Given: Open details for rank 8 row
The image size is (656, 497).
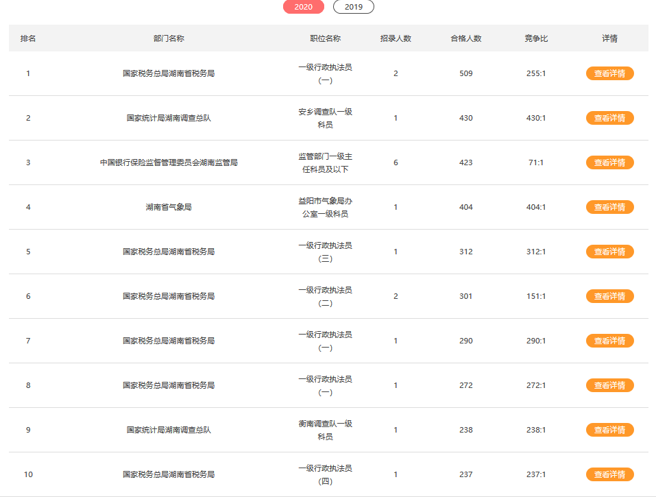Looking at the screenshot, I should (609, 385).
